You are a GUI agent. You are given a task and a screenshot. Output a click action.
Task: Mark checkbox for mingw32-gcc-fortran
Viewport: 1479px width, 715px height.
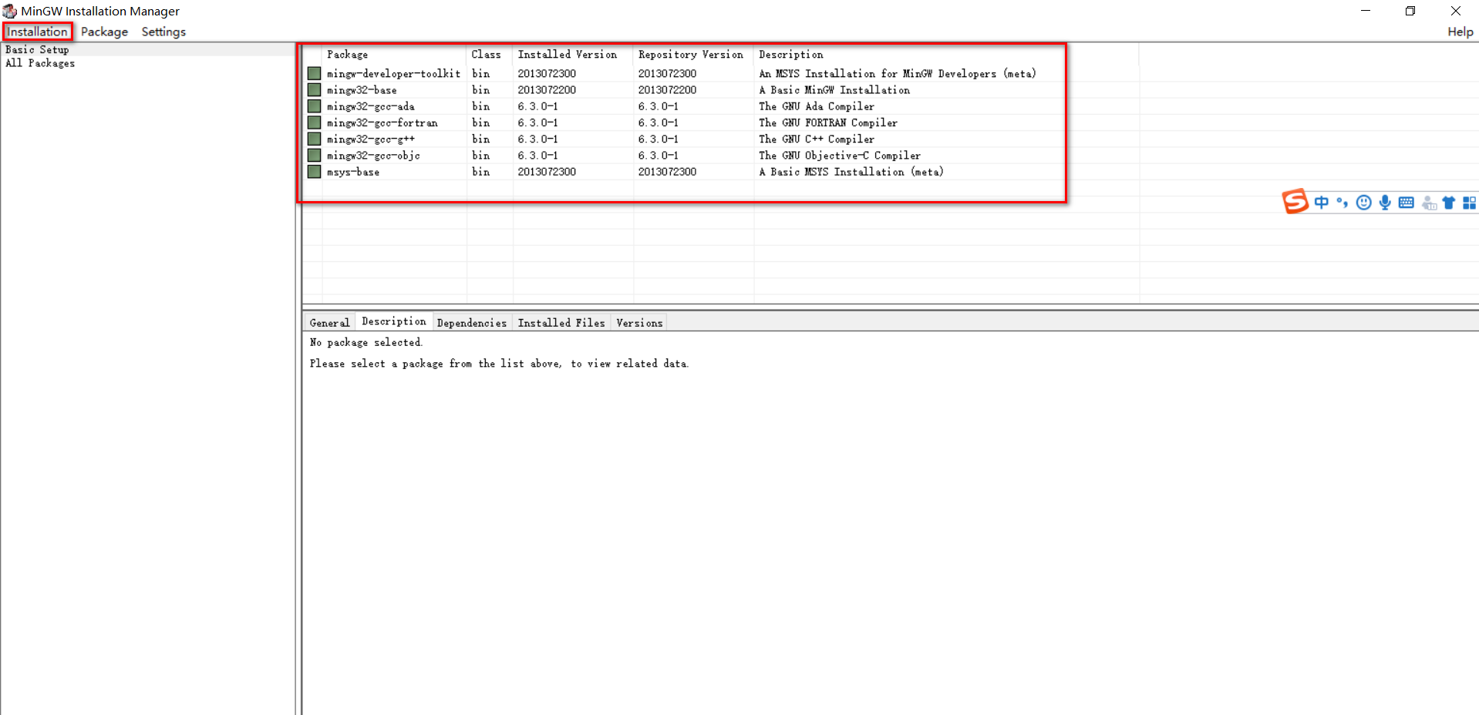tap(314, 123)
